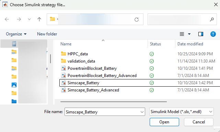Image resolution: width=220 pixels, height=132 pixels.
Task: Select the Simscape_Battery model file
Action: 83,83
